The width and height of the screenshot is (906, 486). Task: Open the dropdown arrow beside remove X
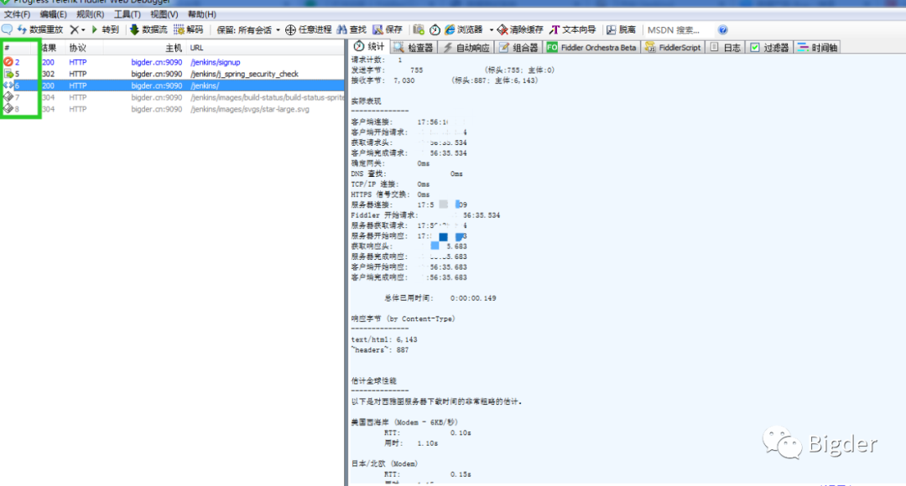[83, 30]
